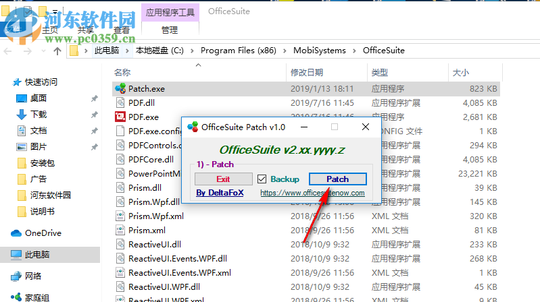This screenshot has height=302, width=540.
Task: Open 文档 folder in navigation pane
Action: click(39, 130)
